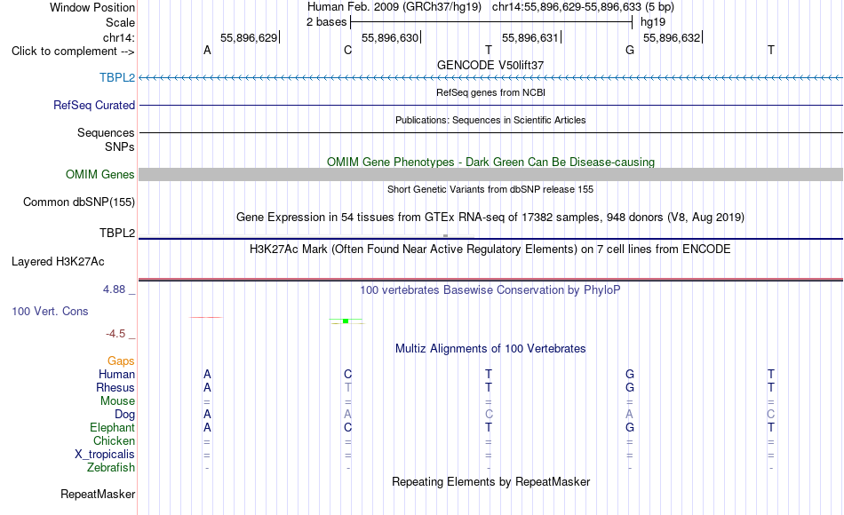The width and height of the screenshot is (844, 515).
Task: Click the RepeatMasker track label
Action: 98,494
